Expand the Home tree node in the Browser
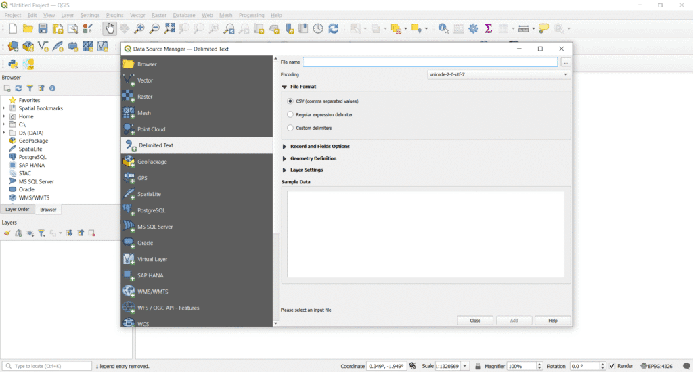This screenshot has width=693, height=372. click(x=4, y=116)
